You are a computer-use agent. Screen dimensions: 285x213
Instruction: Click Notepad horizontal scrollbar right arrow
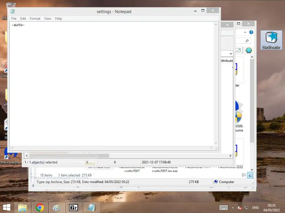[x=211, y=148]
